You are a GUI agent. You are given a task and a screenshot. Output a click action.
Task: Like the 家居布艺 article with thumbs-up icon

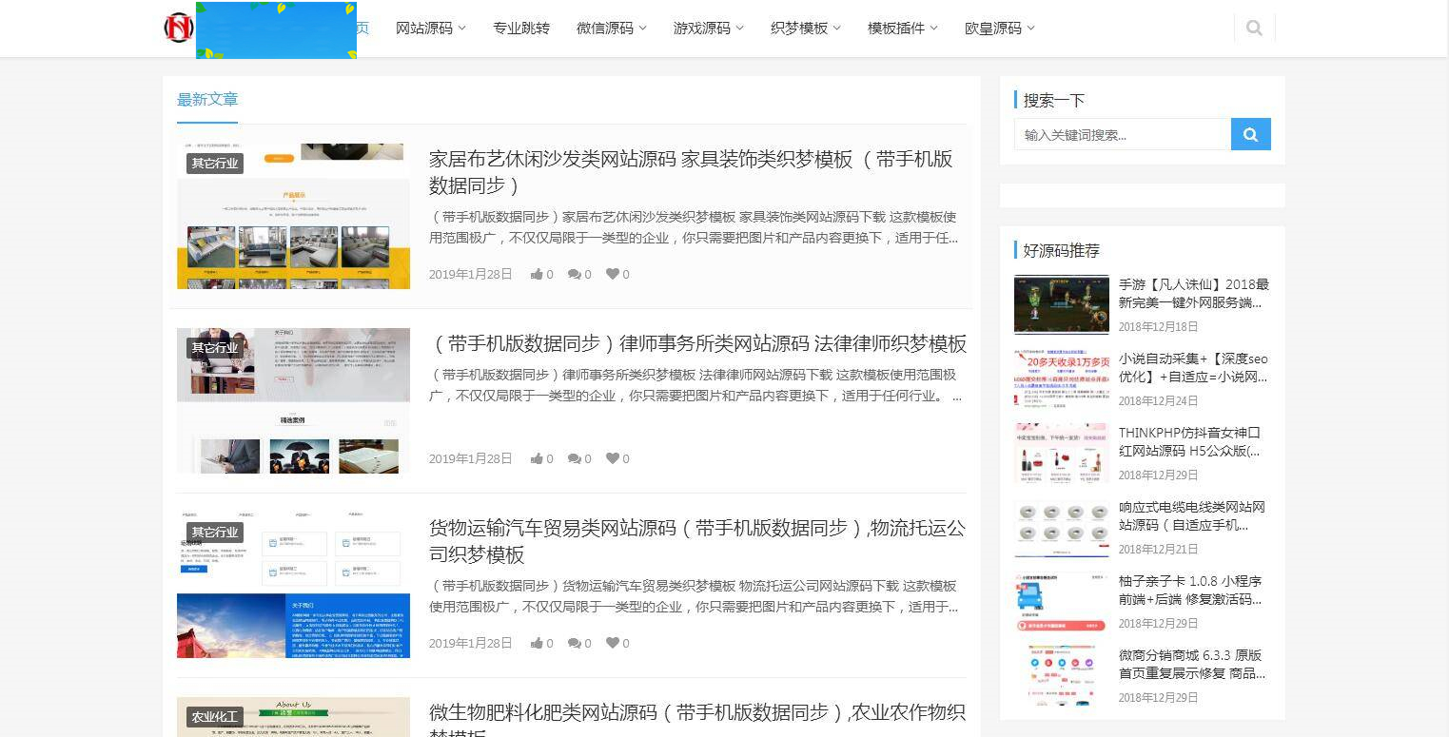pyautogui.click(x=538, y=274)
